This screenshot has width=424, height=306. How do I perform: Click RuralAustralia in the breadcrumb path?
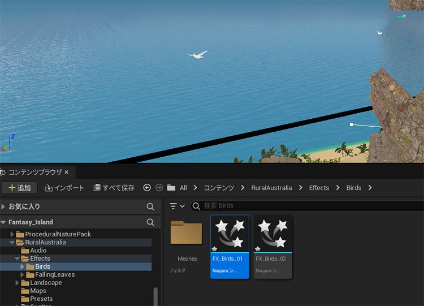[x=271, y=188]
